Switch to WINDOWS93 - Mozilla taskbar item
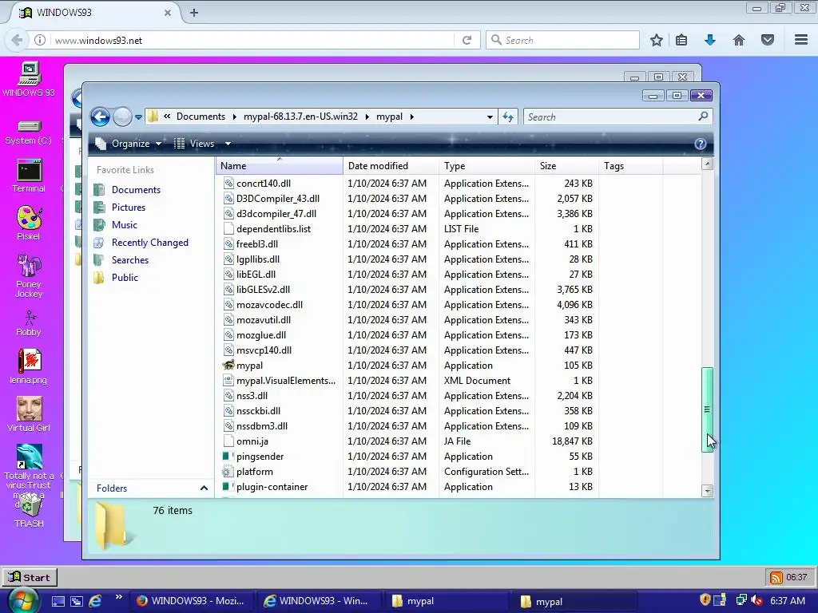Viewport: 818px width, 613px height. point(191,601)
